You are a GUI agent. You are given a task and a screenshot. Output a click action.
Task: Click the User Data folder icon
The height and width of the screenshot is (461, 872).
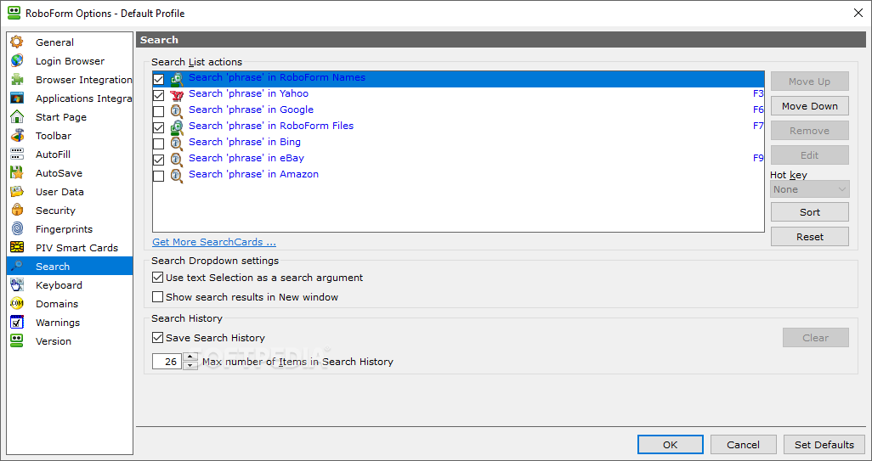pos(17,192)
